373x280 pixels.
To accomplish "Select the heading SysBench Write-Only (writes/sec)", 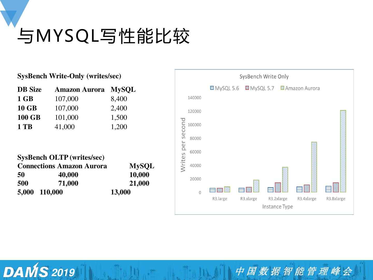I will coord(69,76).
